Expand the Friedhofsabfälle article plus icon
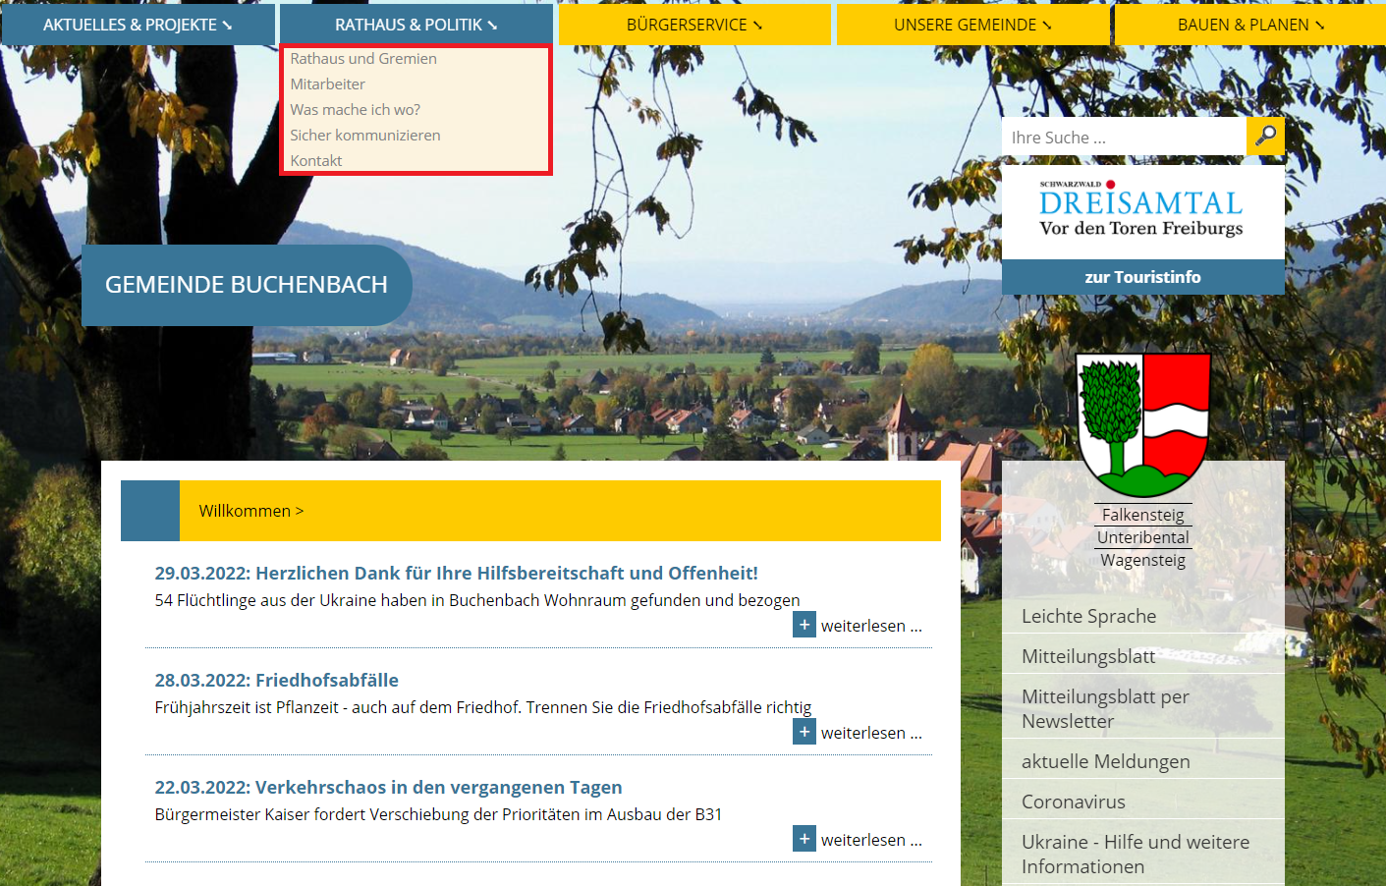 pos(804,732)
